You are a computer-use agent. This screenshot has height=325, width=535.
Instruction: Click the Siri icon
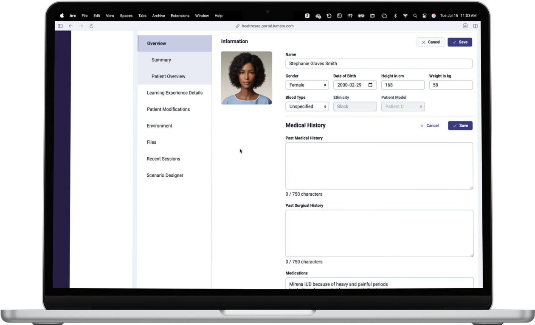point(434,16)
